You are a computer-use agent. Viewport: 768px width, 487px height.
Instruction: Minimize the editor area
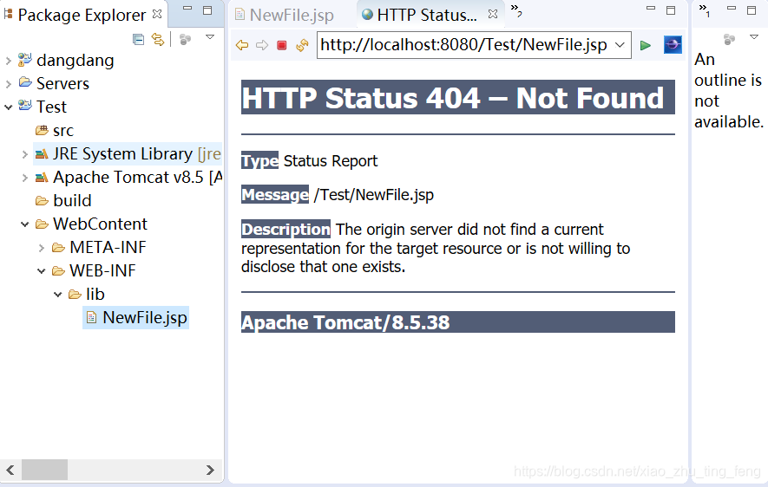651,9
